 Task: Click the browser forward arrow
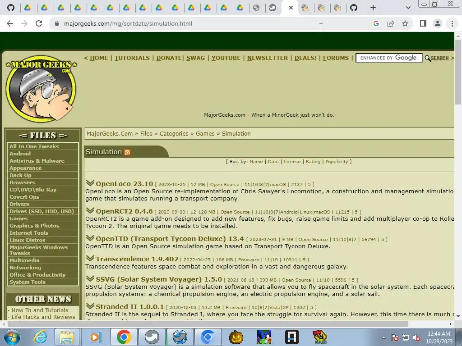pyautogui.click(x=24, y=23)
